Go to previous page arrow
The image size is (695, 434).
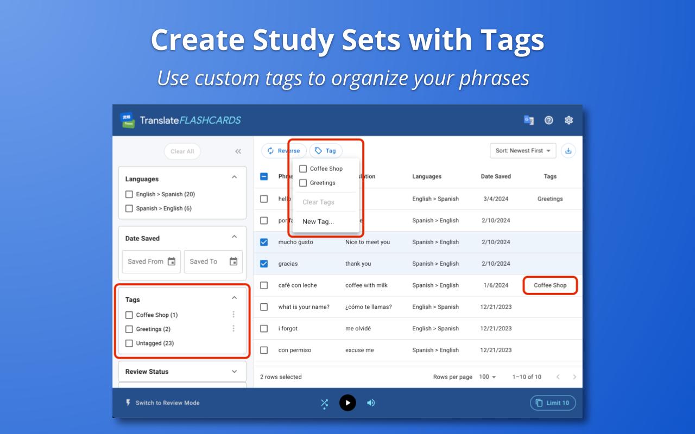pyautogui.click(x=558, y=376)
